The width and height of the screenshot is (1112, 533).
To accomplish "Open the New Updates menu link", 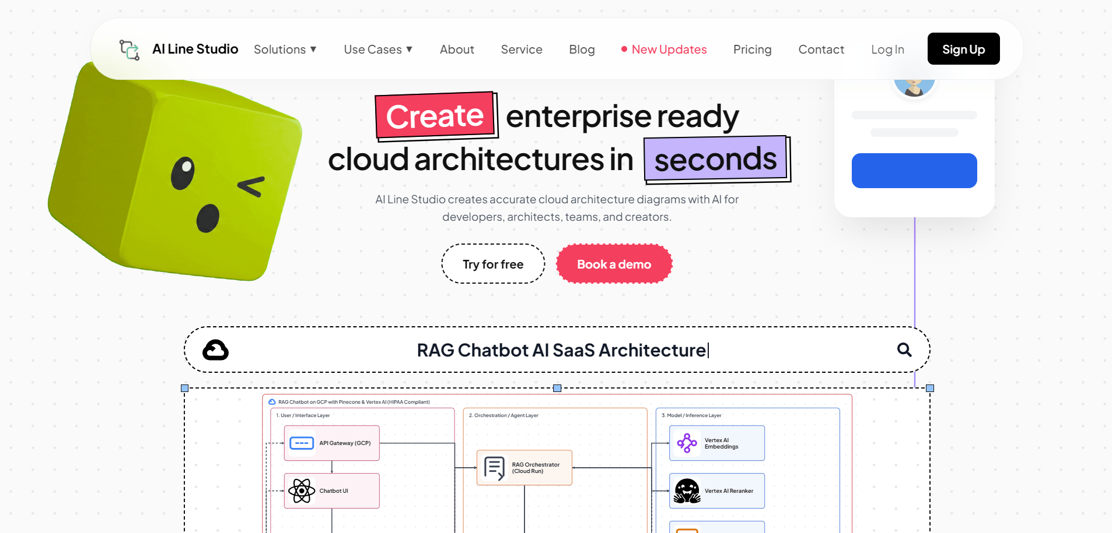I will tap(664, 50).
